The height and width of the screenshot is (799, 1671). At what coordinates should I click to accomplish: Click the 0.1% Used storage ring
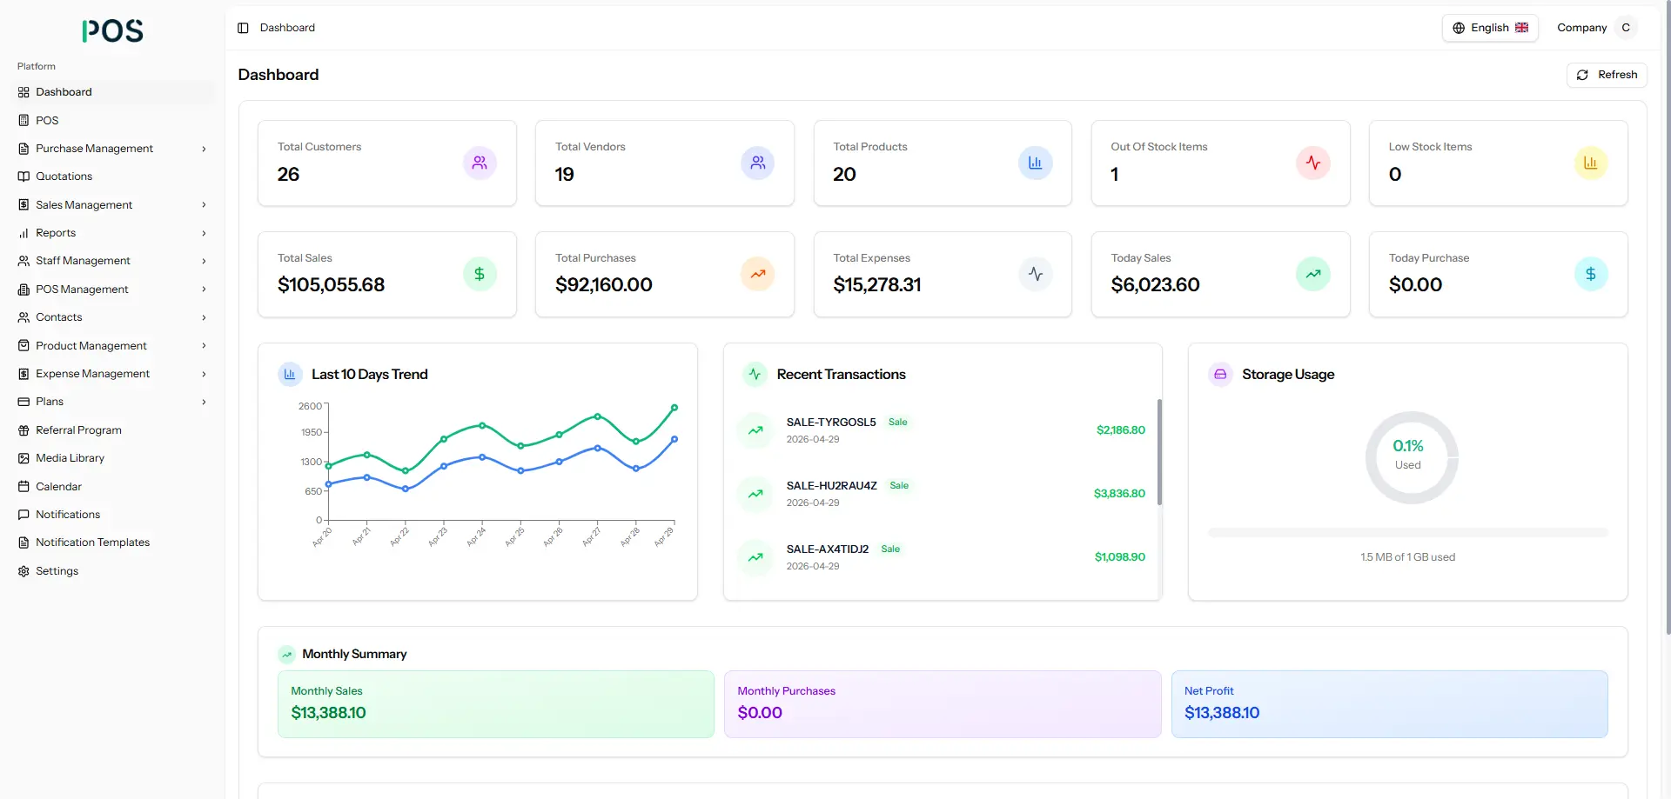(x=1411, y=457)
